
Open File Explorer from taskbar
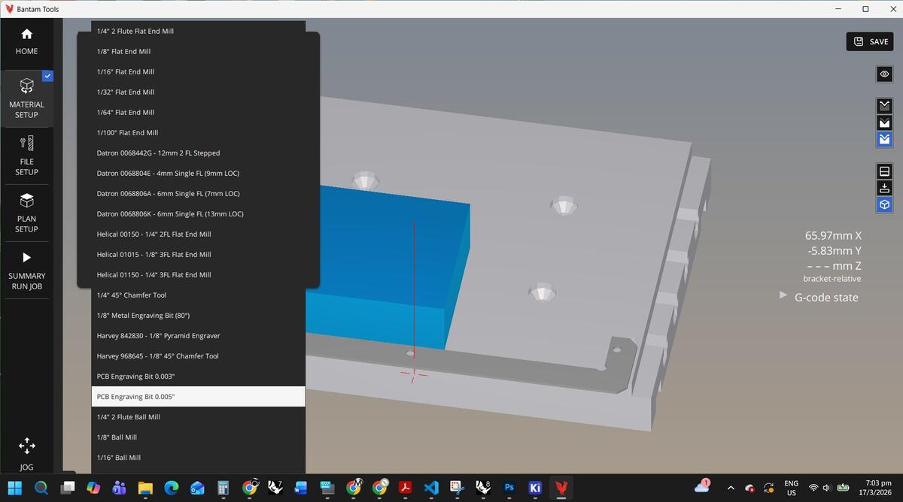click(x=145, y=488)
